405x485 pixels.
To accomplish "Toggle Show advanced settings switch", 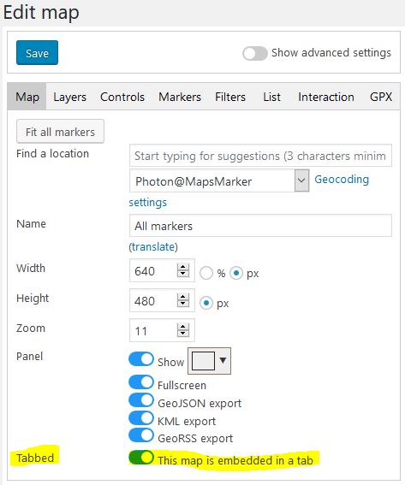I will coord(255,54).
